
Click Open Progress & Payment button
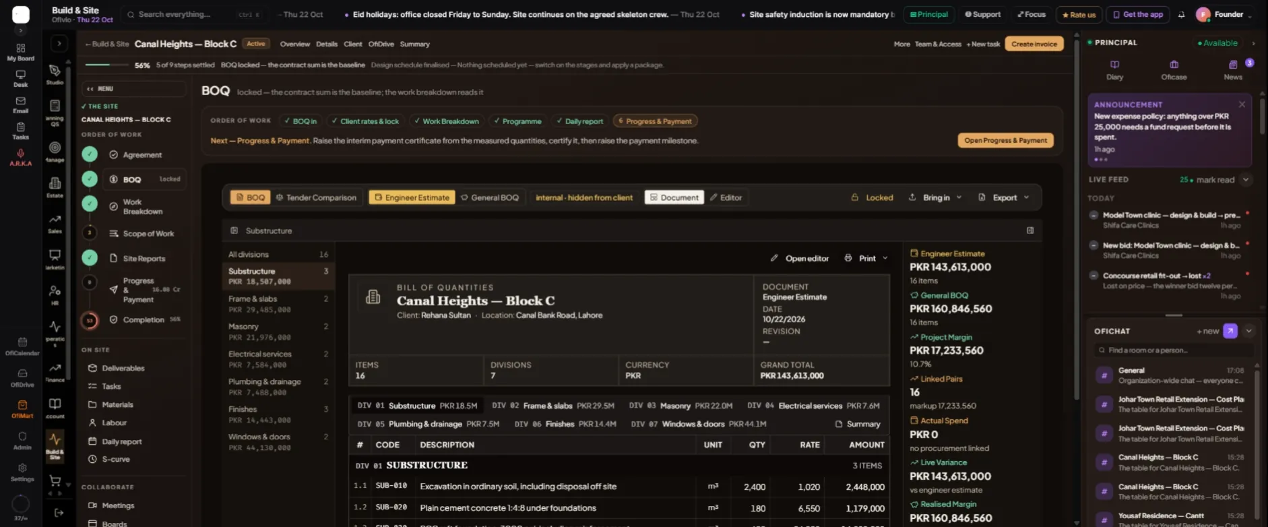click(x=1005, y=140)
